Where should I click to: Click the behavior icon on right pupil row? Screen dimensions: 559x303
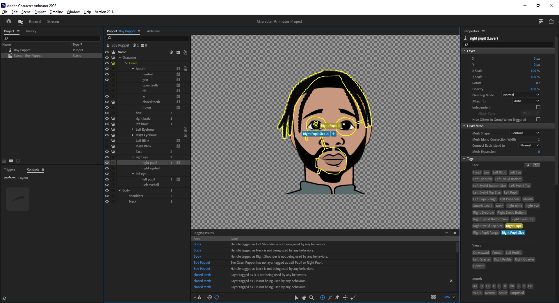pyautogui.click(x=178, y=163)
